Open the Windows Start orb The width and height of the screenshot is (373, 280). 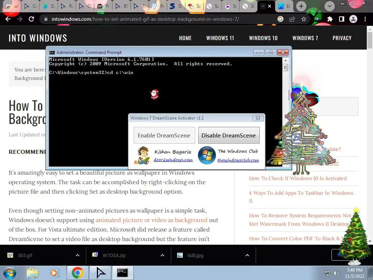[10, 273]
